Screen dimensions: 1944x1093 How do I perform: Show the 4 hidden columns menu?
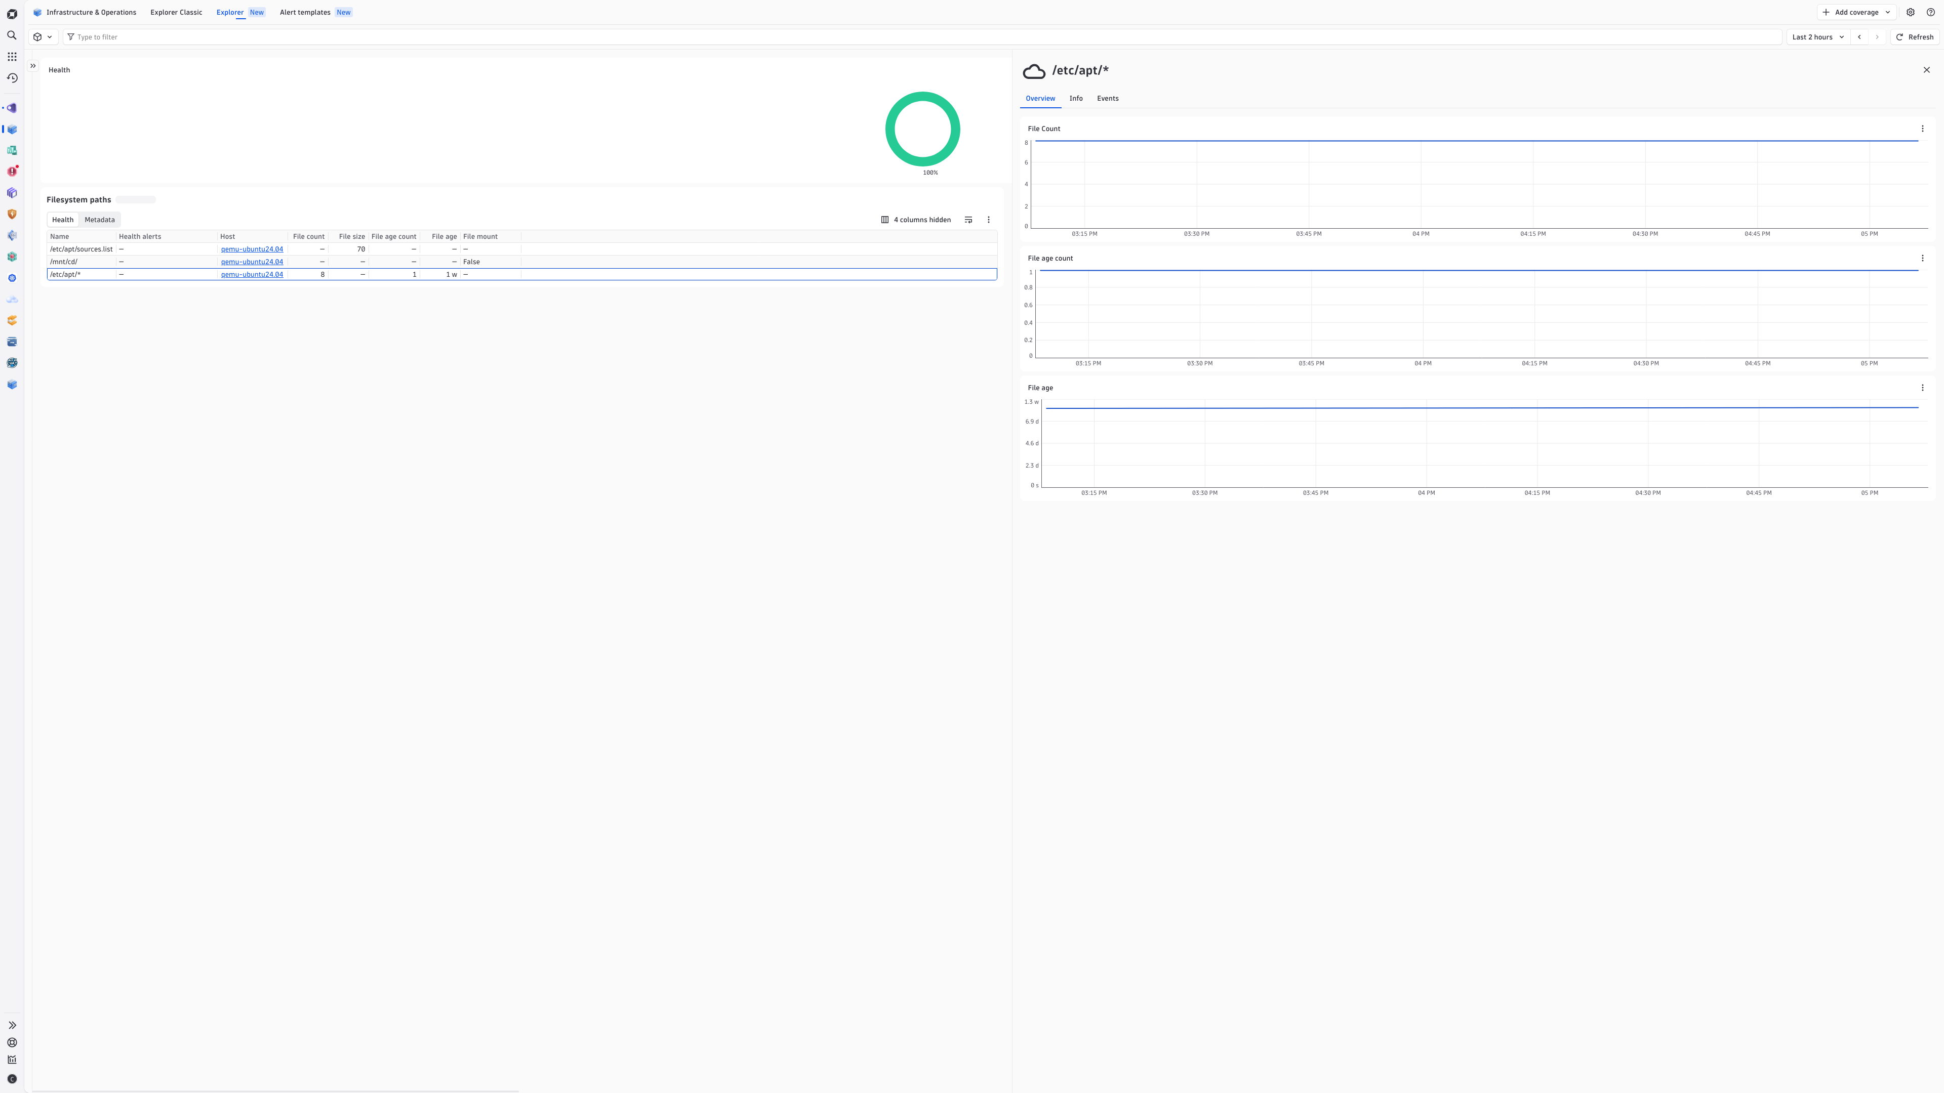point(916,220)
